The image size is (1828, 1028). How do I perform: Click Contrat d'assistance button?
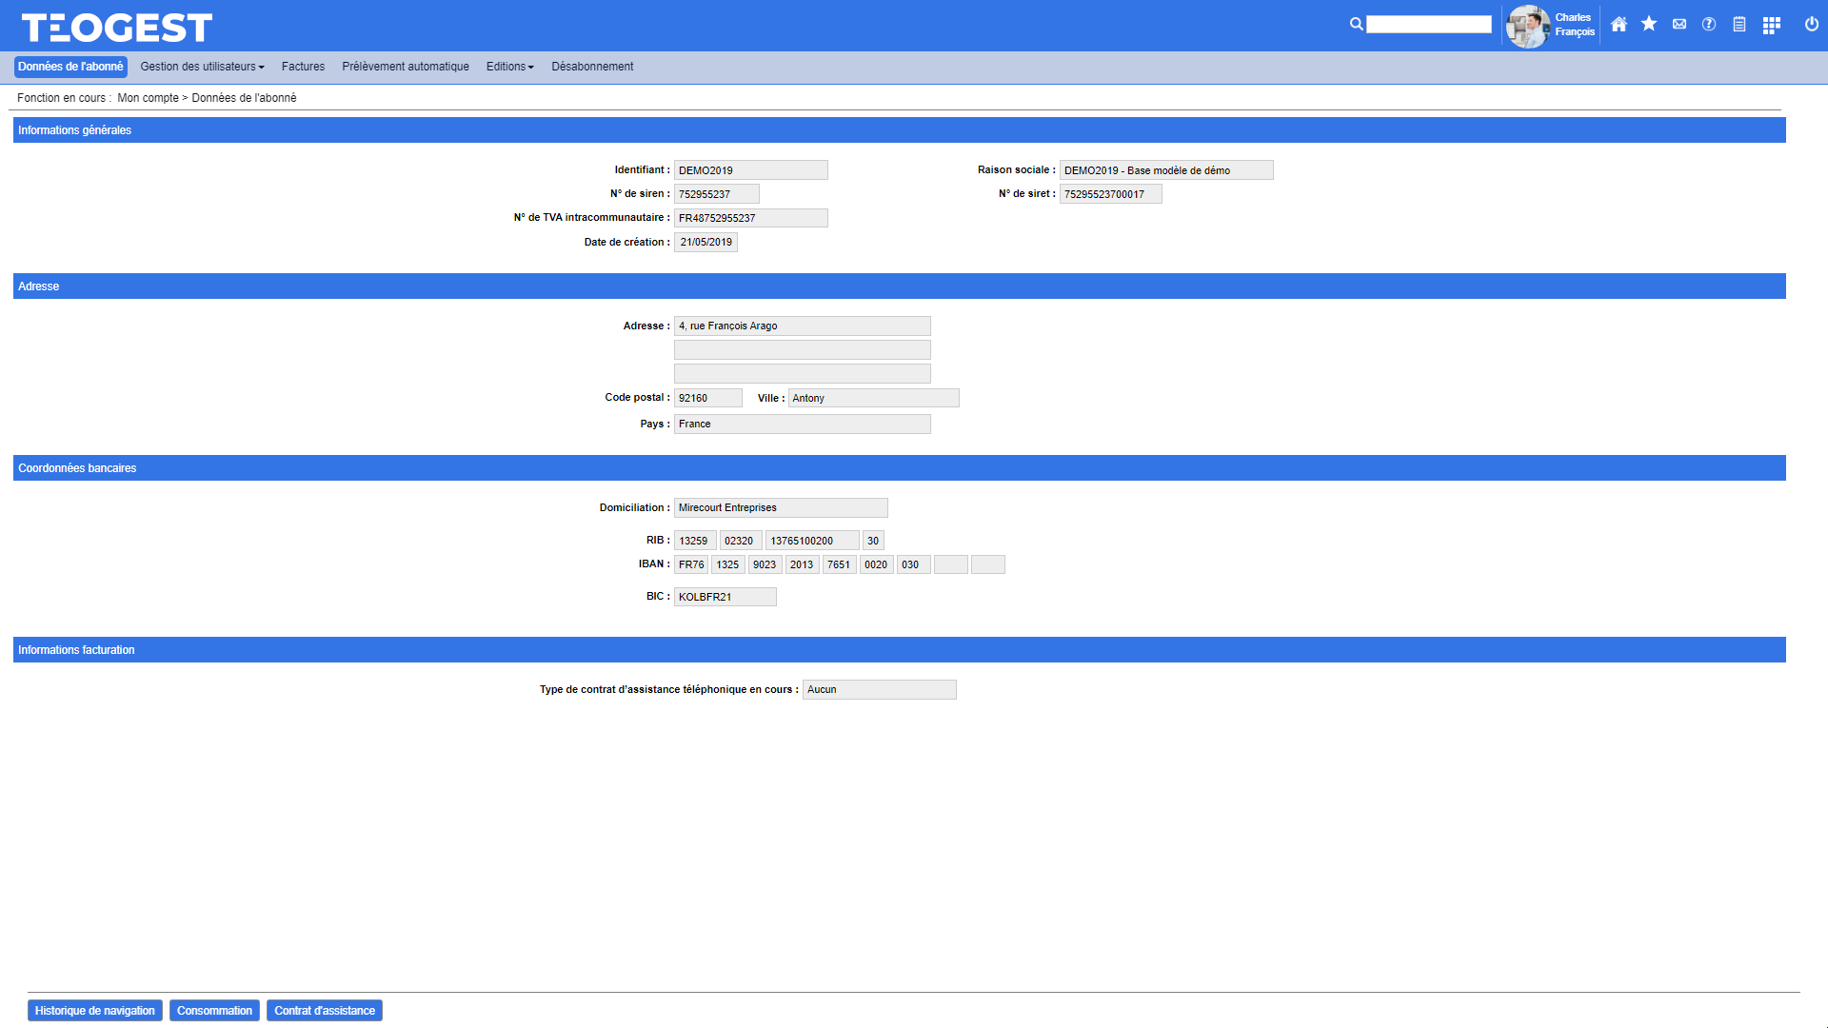coord(325,1011)
